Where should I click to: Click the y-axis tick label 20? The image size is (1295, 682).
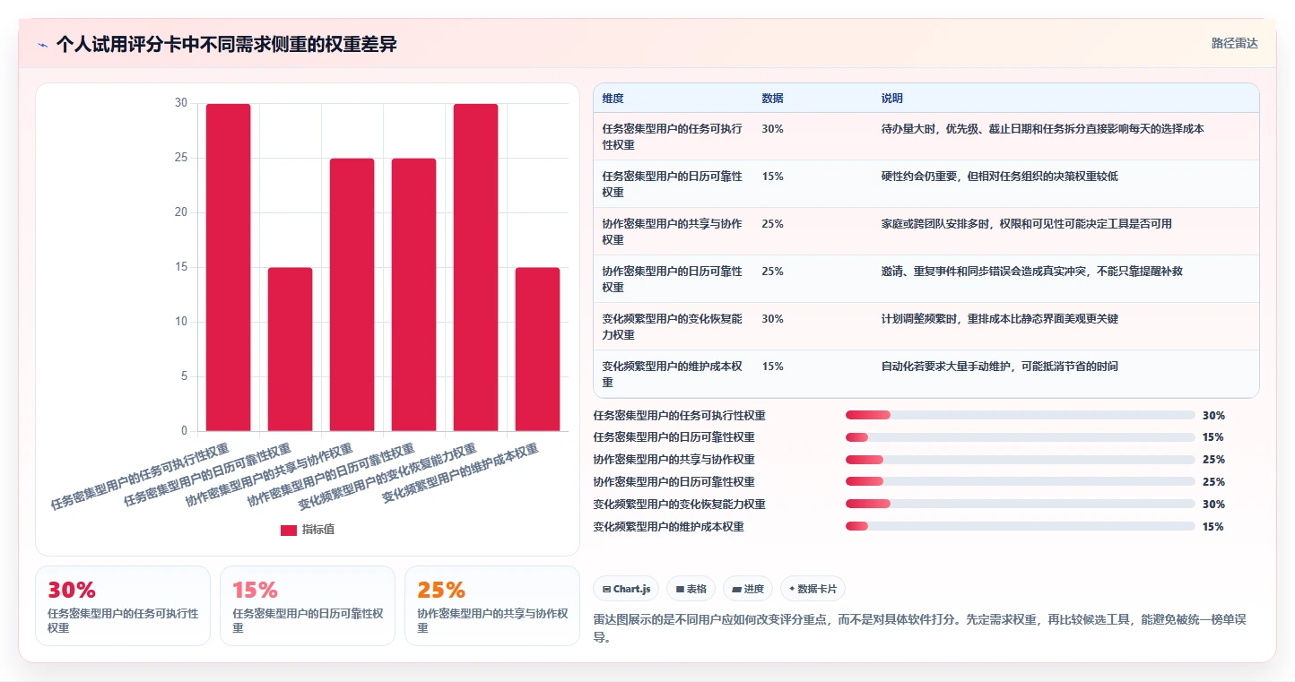pos(181,212)
